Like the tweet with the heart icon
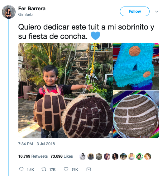Viewport: 167px width, 176px height. tap(66, 169)
